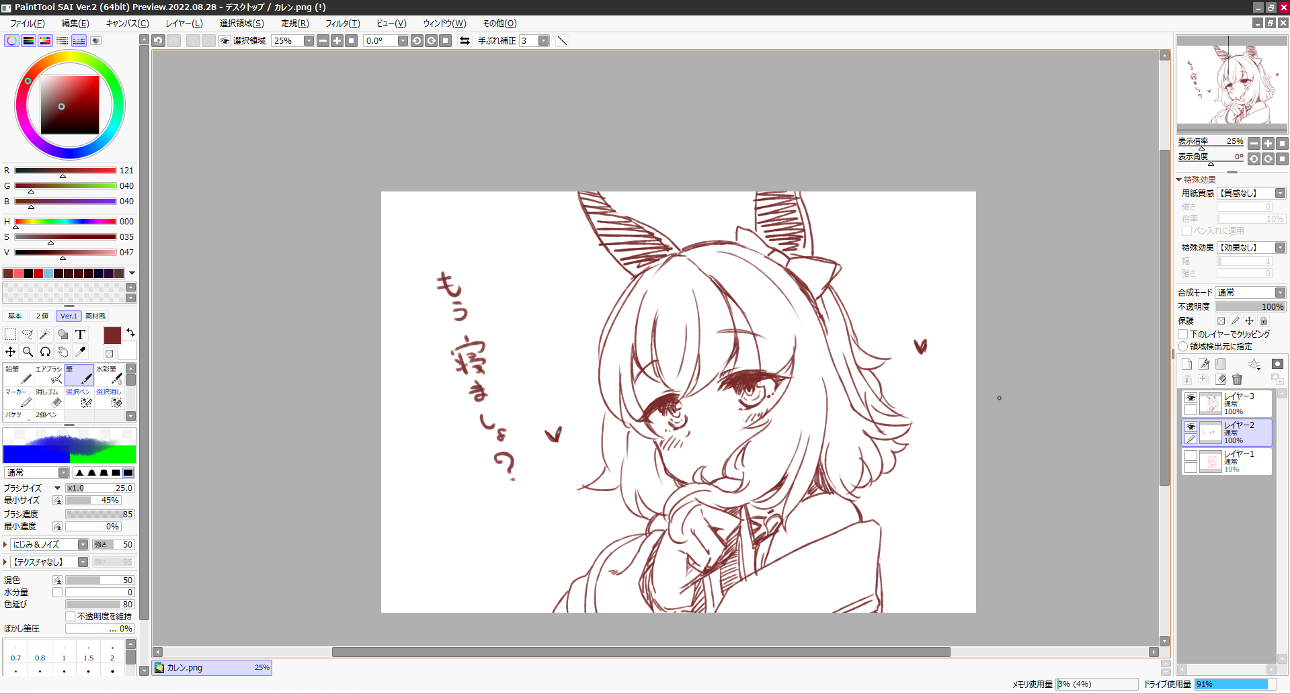
Task: Open the 手ぶれ補正 stabilizer dropdown
Action: [543, 41]
